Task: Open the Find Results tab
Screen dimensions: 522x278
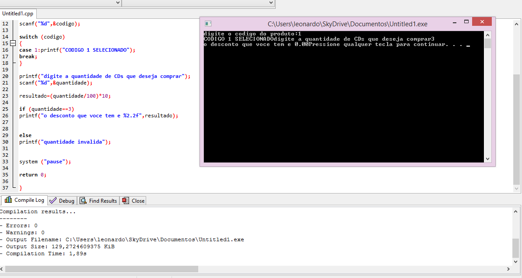Action: tap(98, 201)
